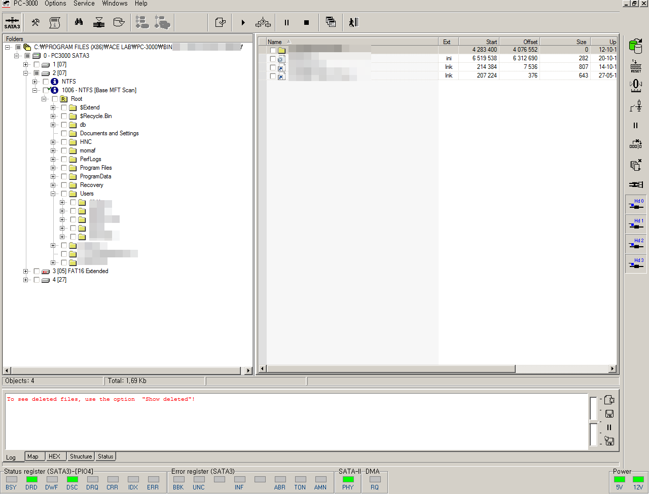This screenshot has width=649, height=494.
Task: Click the binoculars search icon
Action: pyautogui.click(x=79, y=22)
